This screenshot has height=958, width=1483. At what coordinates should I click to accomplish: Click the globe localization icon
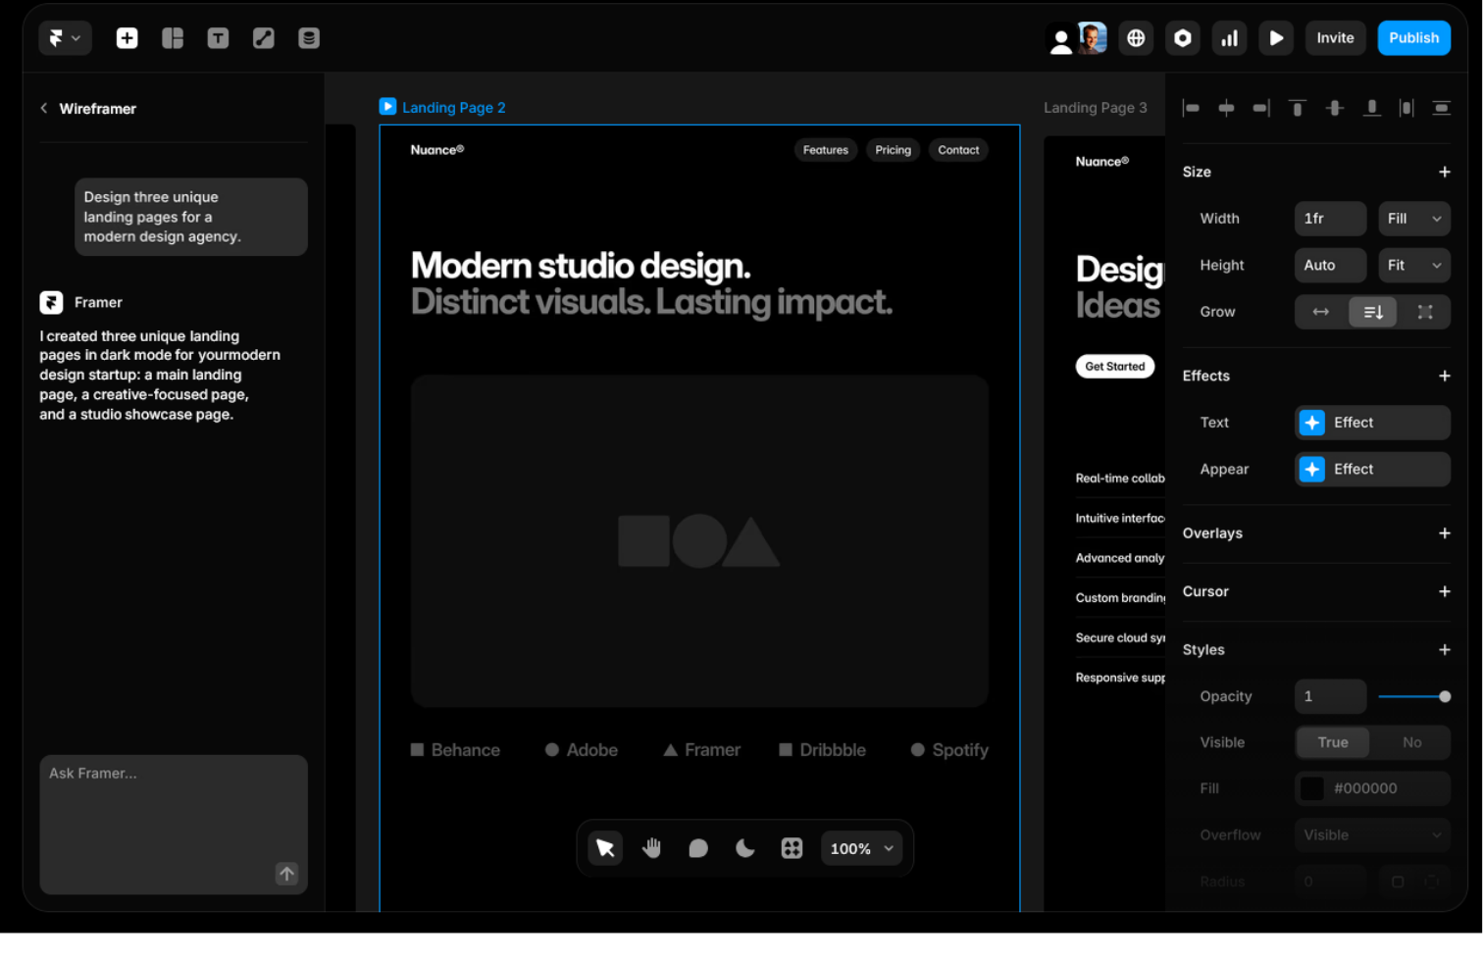pos(1136,38)
